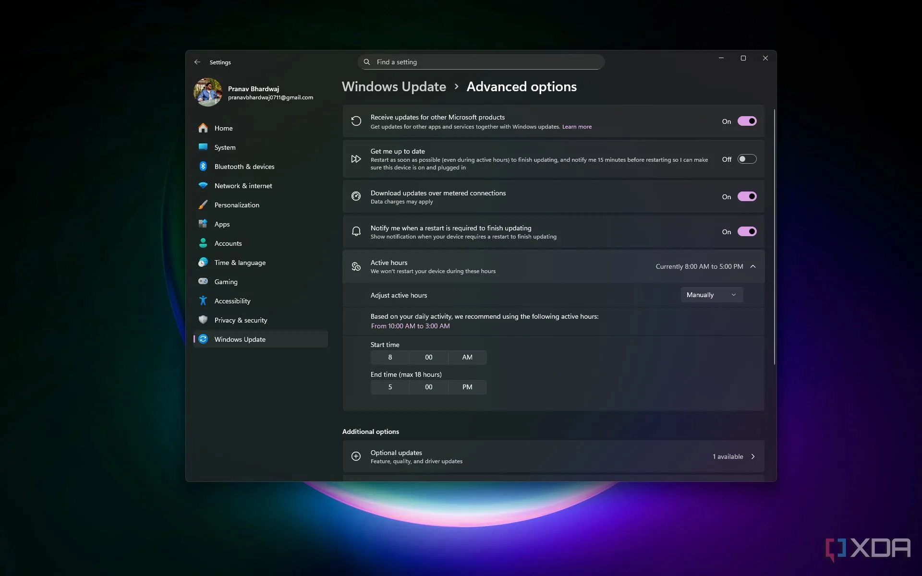
Task: Click the Gaming controller icon
Action: coord(203,281)
